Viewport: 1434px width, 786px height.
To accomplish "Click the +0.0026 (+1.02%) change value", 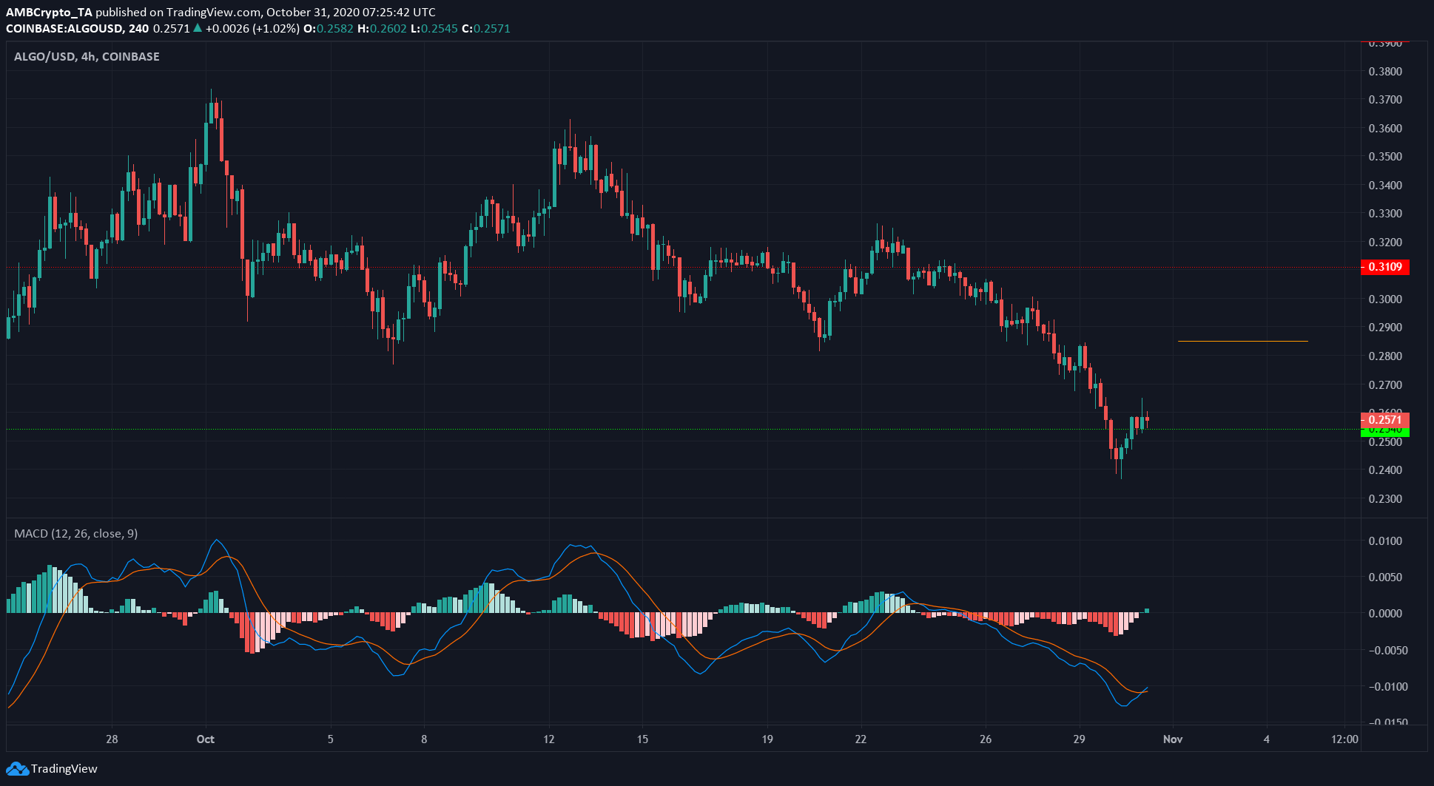I will tap(252, 29).
